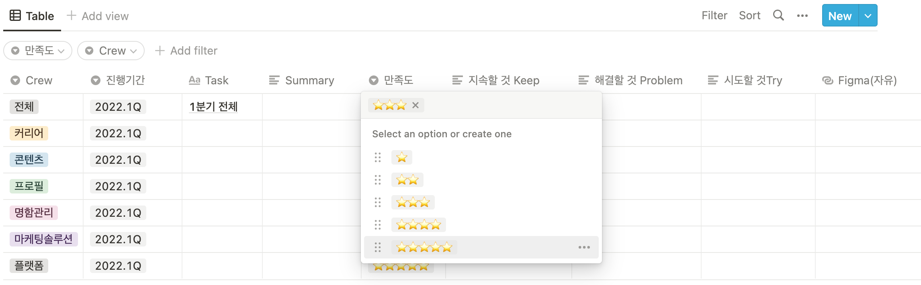The width and height of the screenshot is (921, 285).
Task: Expand the Crew filter dropdown
Action: pos(111,51)
